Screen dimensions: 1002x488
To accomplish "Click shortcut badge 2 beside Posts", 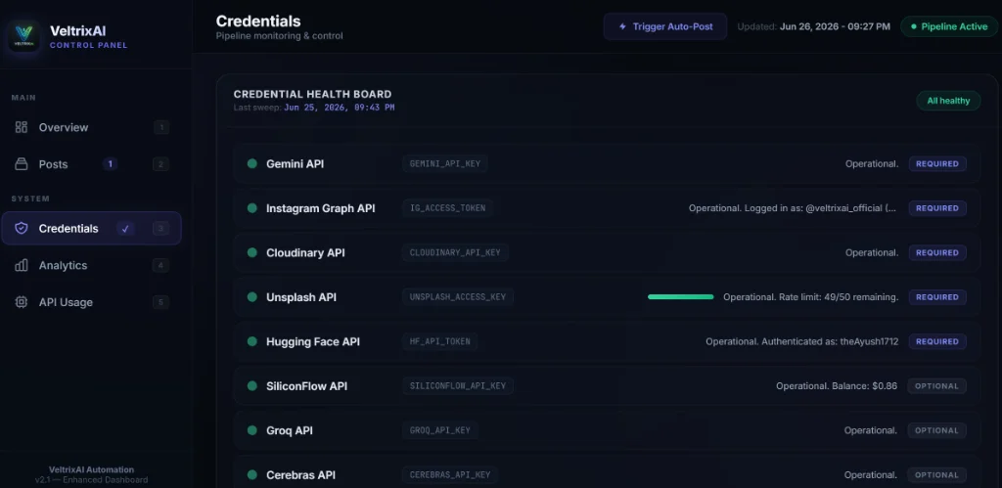I will pos(161,164).
